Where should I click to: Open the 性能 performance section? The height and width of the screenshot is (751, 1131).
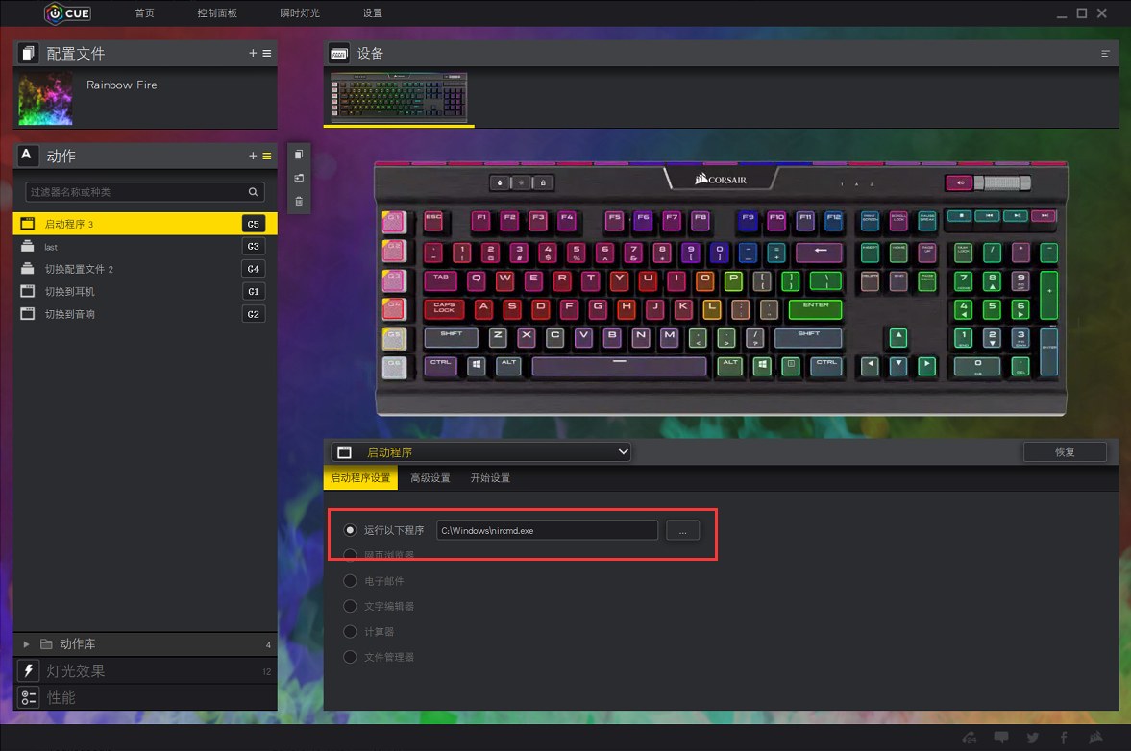point(145,697)
